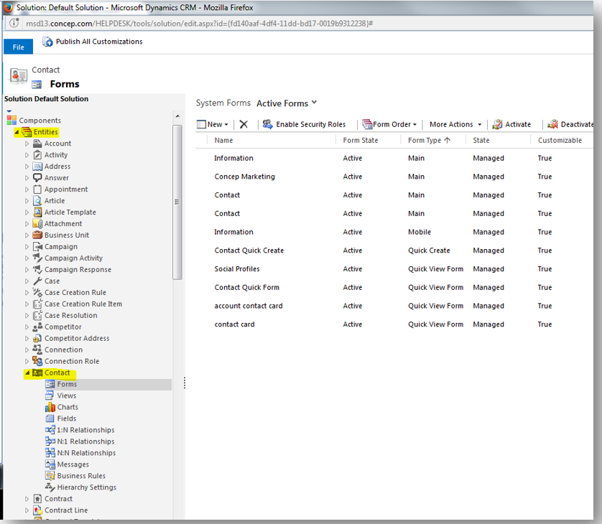Expand the Competitor Address node
This screenshot has width=602, height=524.
27,338
